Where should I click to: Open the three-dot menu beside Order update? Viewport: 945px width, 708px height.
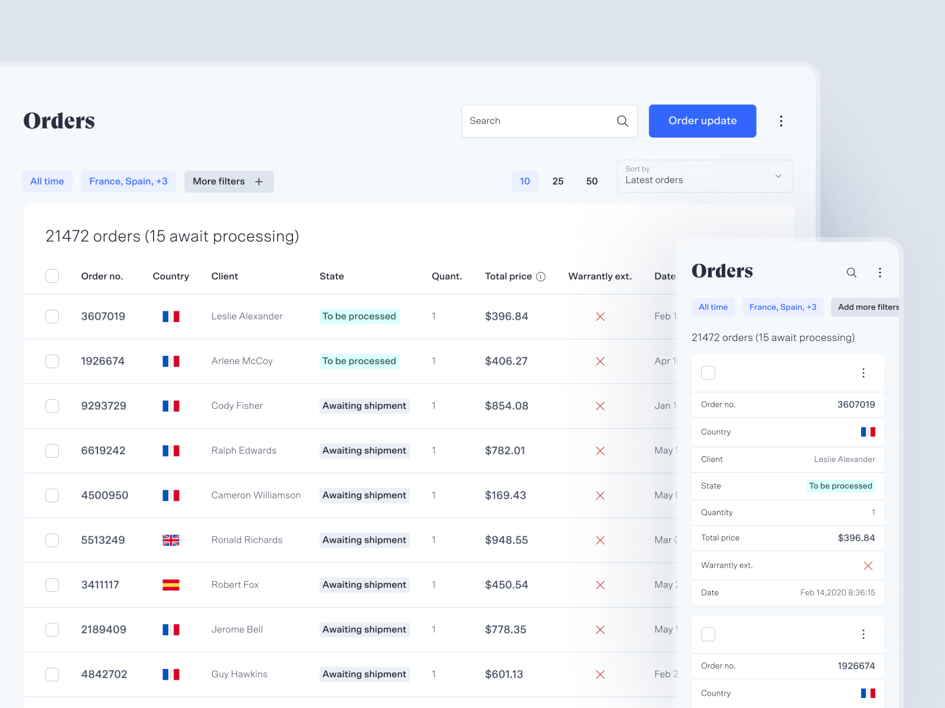tap(781, 121)
